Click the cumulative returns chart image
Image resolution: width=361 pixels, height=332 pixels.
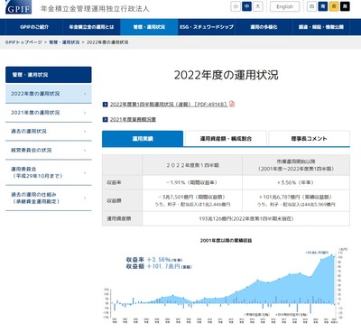[226, 286]
